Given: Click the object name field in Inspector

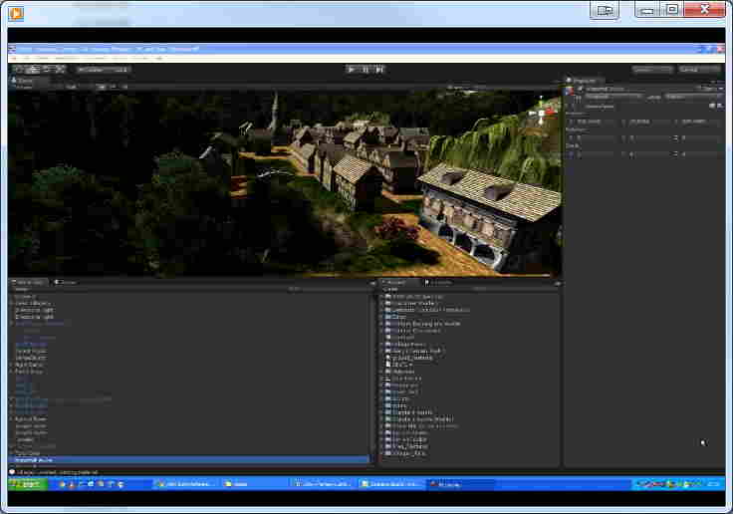Looking at the screenshot, I should point(639,89).
